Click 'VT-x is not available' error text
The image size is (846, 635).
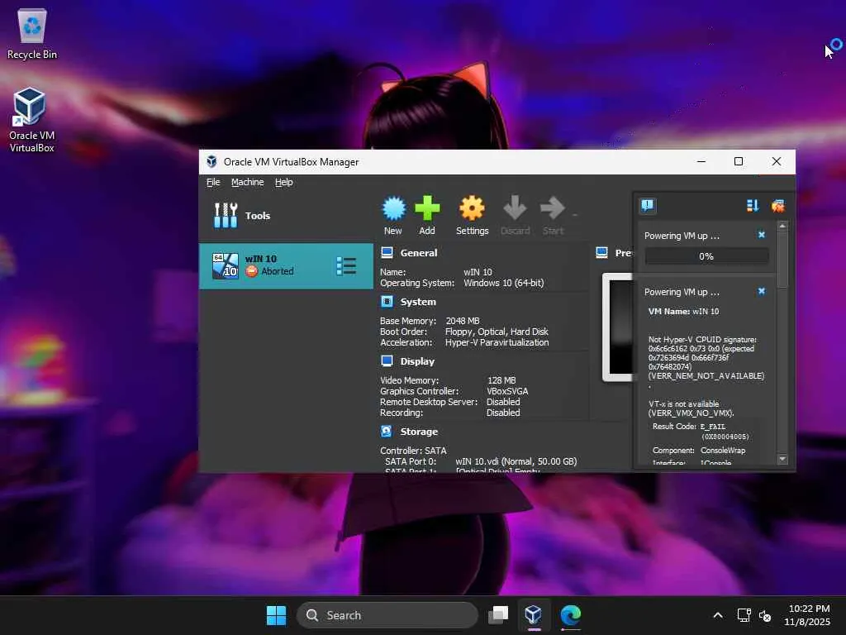683,403
